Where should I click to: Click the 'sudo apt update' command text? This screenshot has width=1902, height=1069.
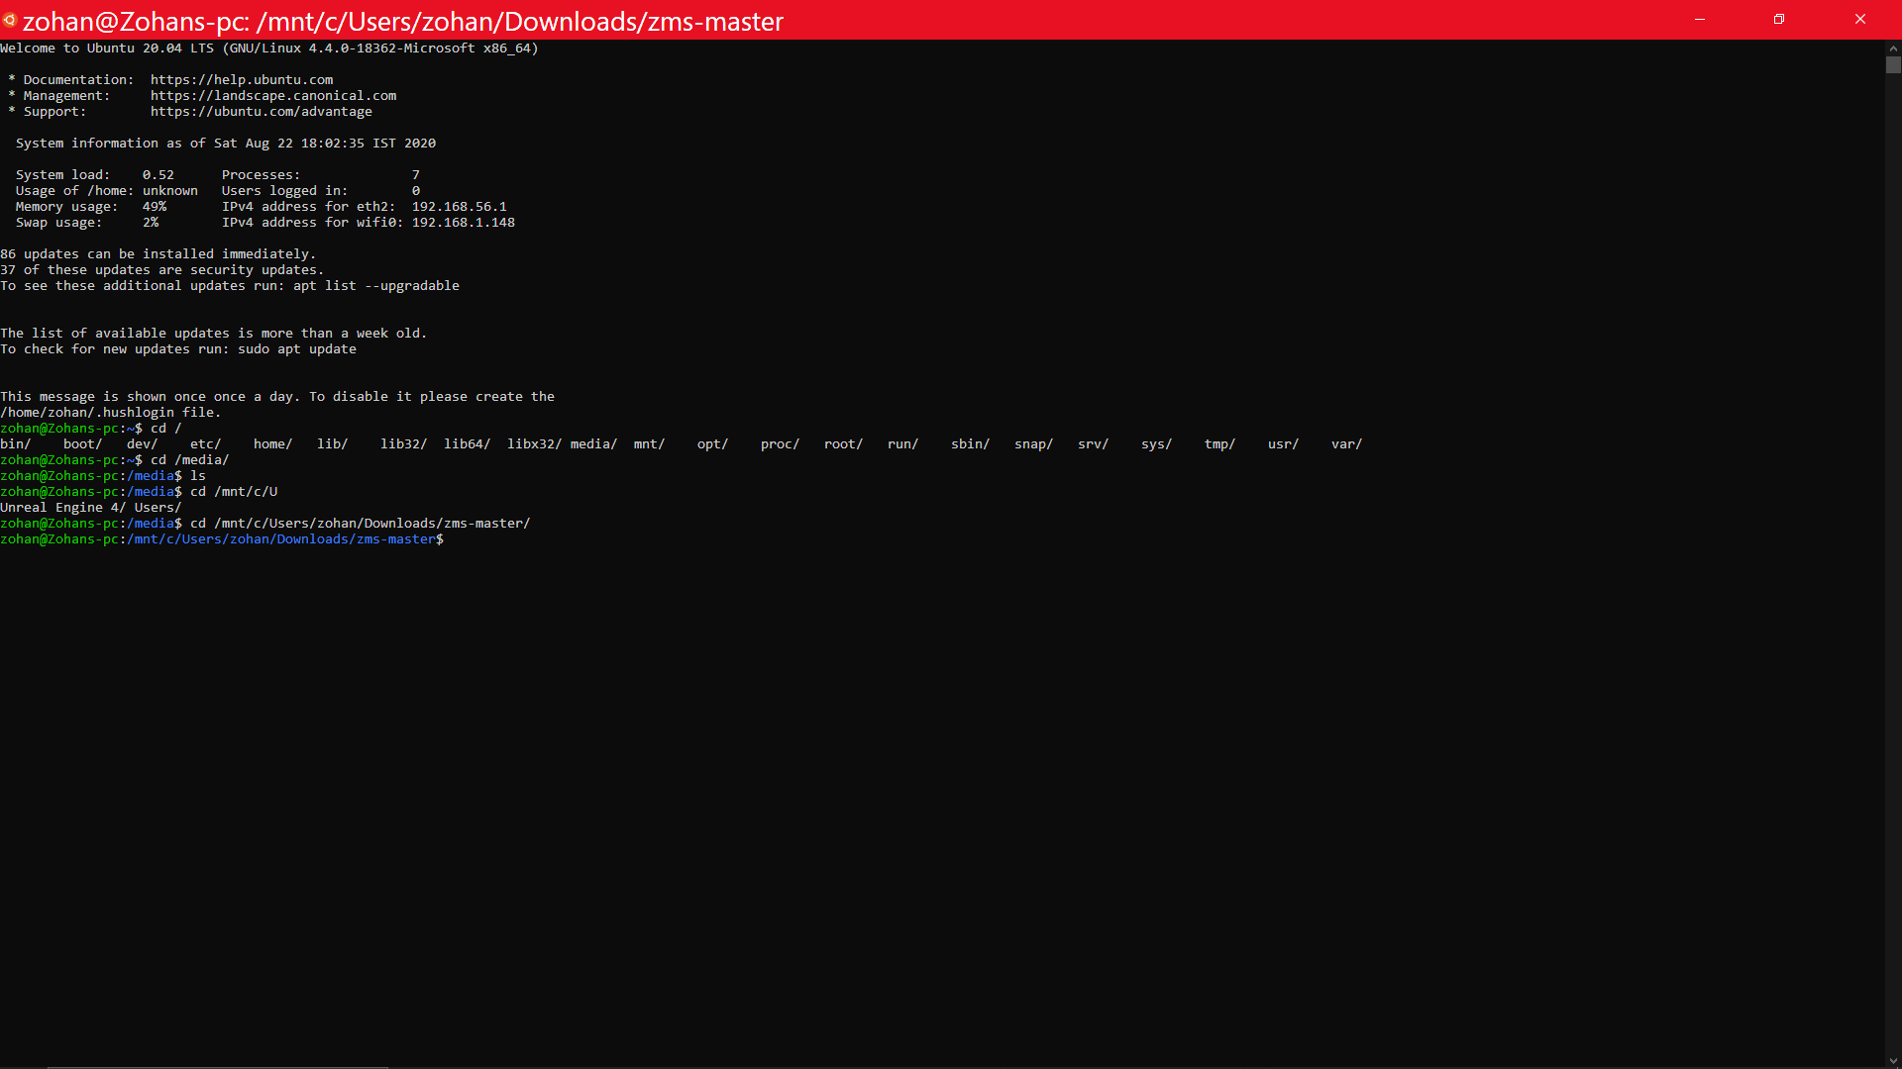tap(297, 349)
